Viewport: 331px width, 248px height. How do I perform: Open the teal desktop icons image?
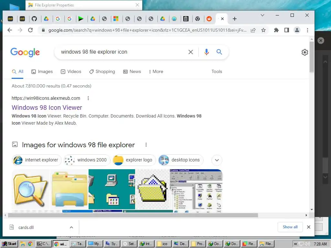112,189
